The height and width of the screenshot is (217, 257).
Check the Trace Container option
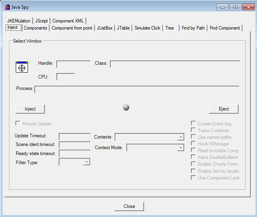(x=193, y=130)
